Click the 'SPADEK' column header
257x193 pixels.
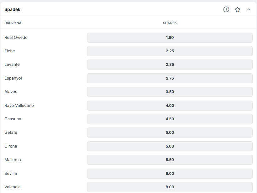click(x=170, y=23)
